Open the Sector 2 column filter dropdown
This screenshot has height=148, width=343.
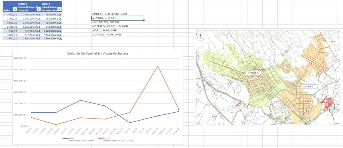59,9
